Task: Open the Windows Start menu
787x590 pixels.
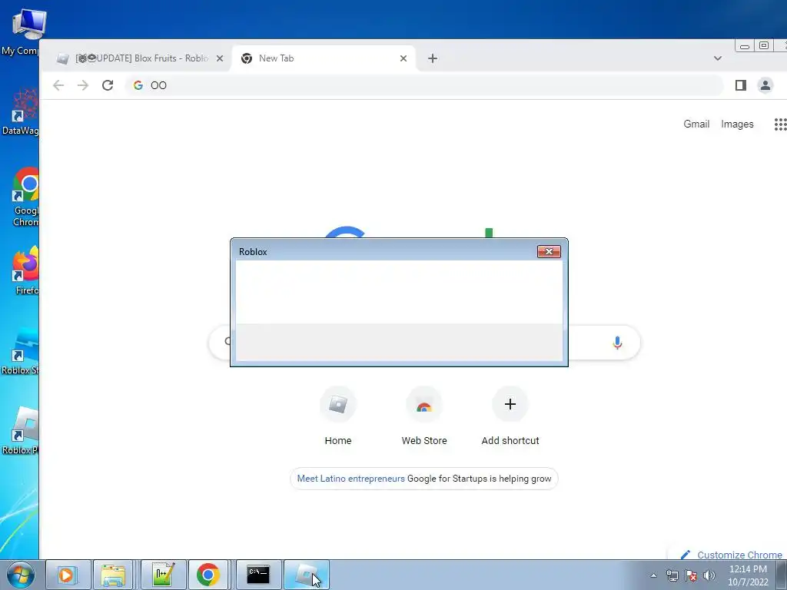Action: click(21, 575)
